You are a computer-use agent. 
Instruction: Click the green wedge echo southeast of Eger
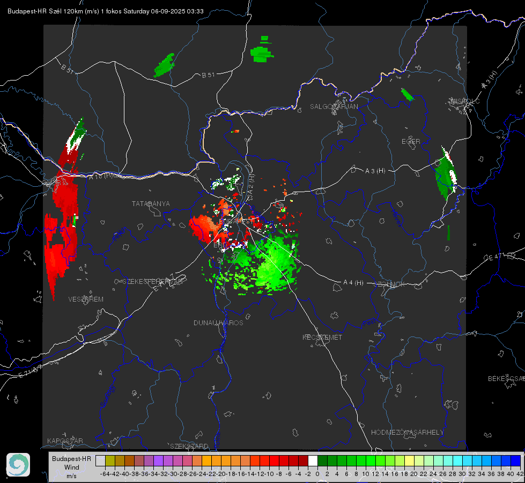pyautogui.click(x=446, y=174)
